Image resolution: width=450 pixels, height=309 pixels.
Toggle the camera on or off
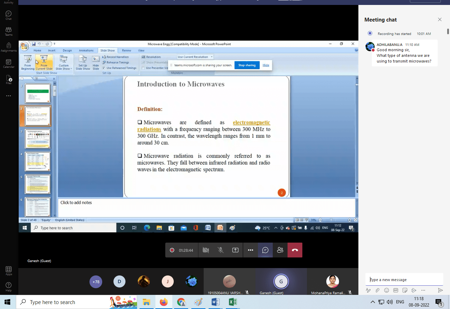tap(206, 250)
